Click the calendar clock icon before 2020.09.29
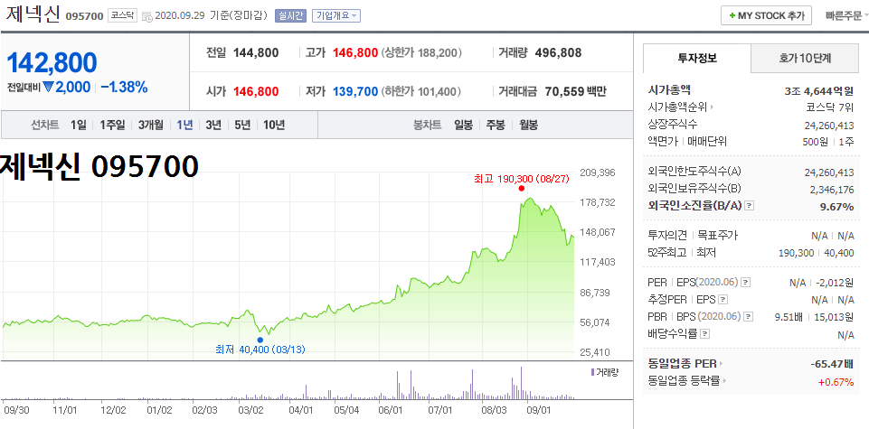 click(x=148, y=16)
